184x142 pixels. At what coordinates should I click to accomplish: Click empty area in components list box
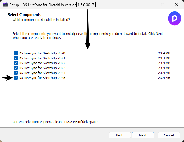pos(92,98)
